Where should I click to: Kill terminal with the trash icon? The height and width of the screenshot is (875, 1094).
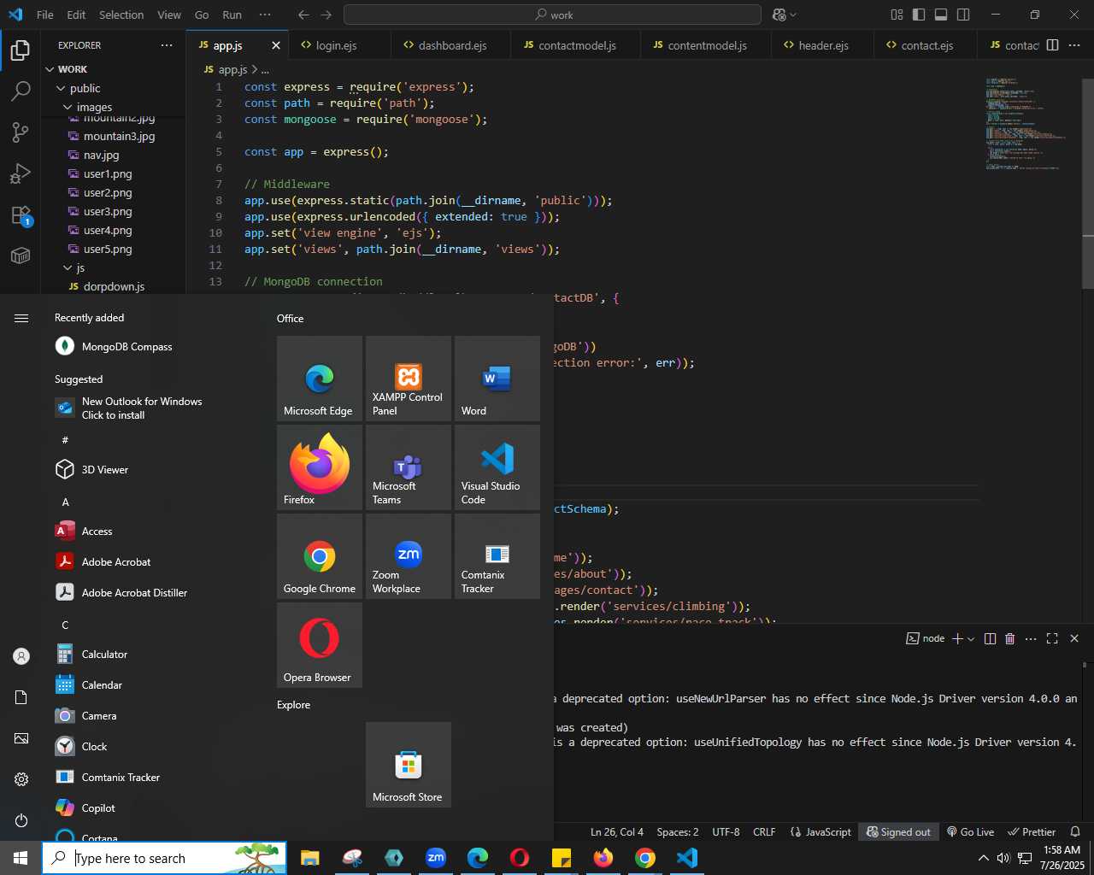1009,638
